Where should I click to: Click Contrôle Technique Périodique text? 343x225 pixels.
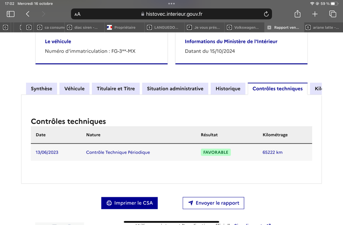point(118,152)
